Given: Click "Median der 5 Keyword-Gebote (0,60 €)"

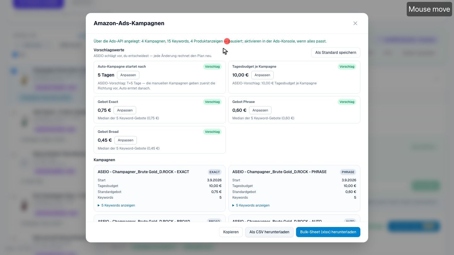Looking at the screenshot, I should point(263,118).
